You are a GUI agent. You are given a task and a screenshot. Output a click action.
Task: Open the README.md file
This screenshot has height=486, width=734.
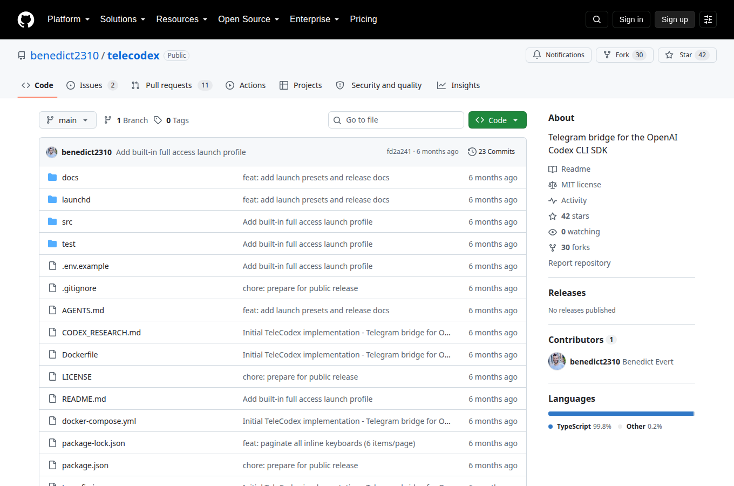(x=84, y=399)
